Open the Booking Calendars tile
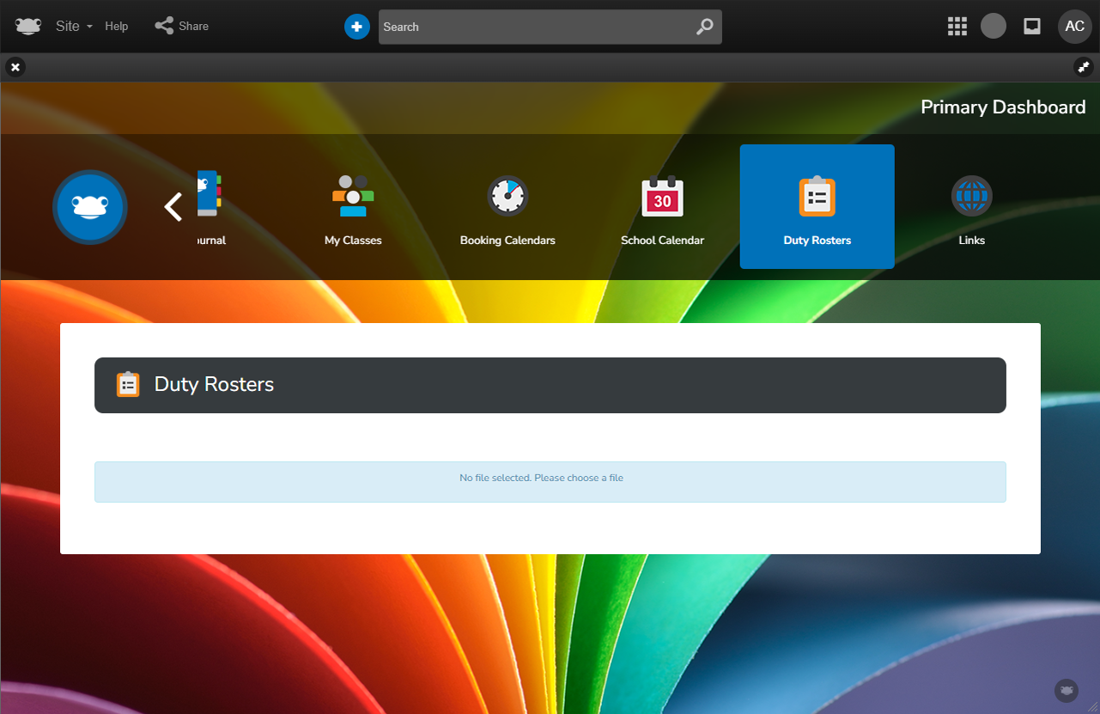Screen dimensions: 1100x714 507,208
